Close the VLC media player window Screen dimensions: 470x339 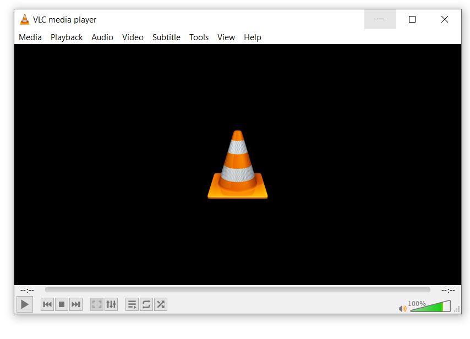[445, 19]
